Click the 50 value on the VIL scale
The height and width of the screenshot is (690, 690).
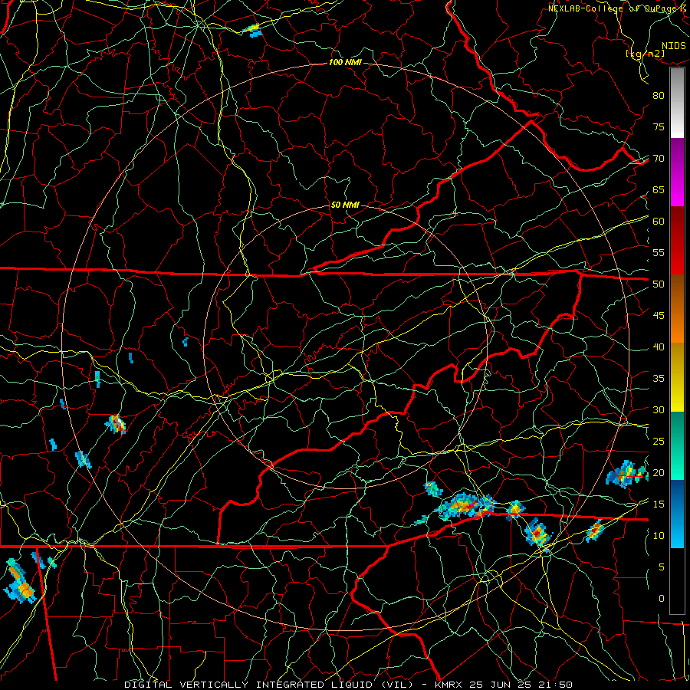tap(659, 284)
